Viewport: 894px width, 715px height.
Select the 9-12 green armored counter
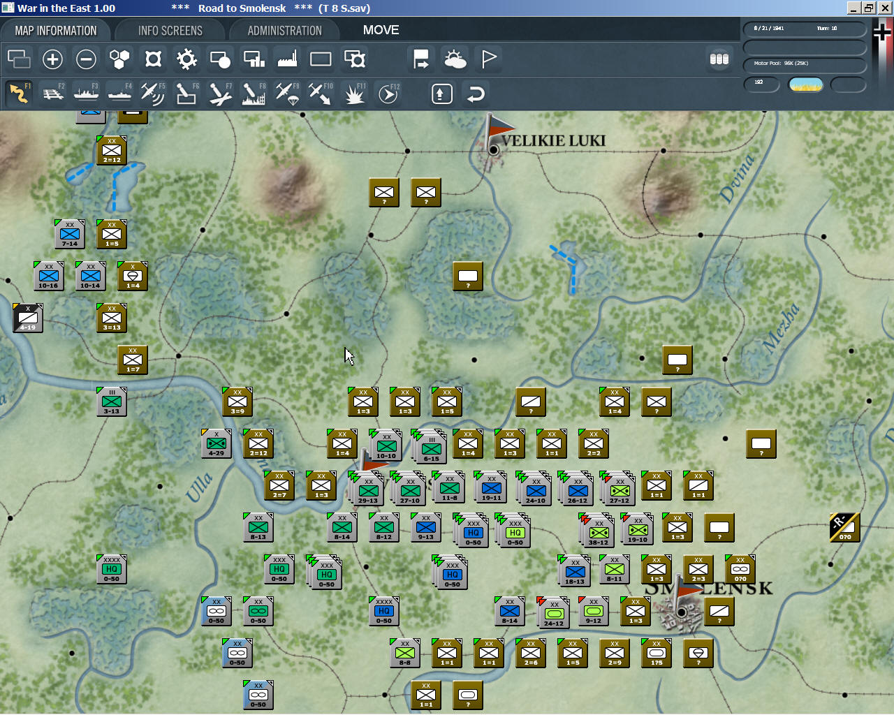[x=594, y=611]
